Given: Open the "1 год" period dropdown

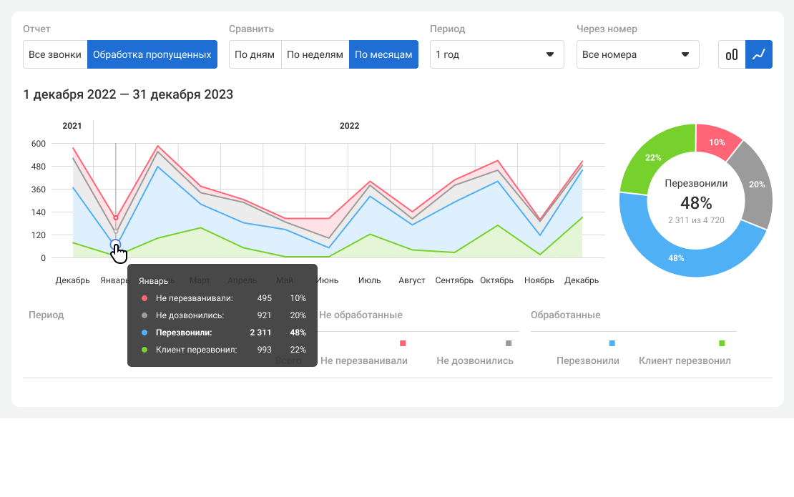Looking at the screenshot, I should click(x=496, y=54).
